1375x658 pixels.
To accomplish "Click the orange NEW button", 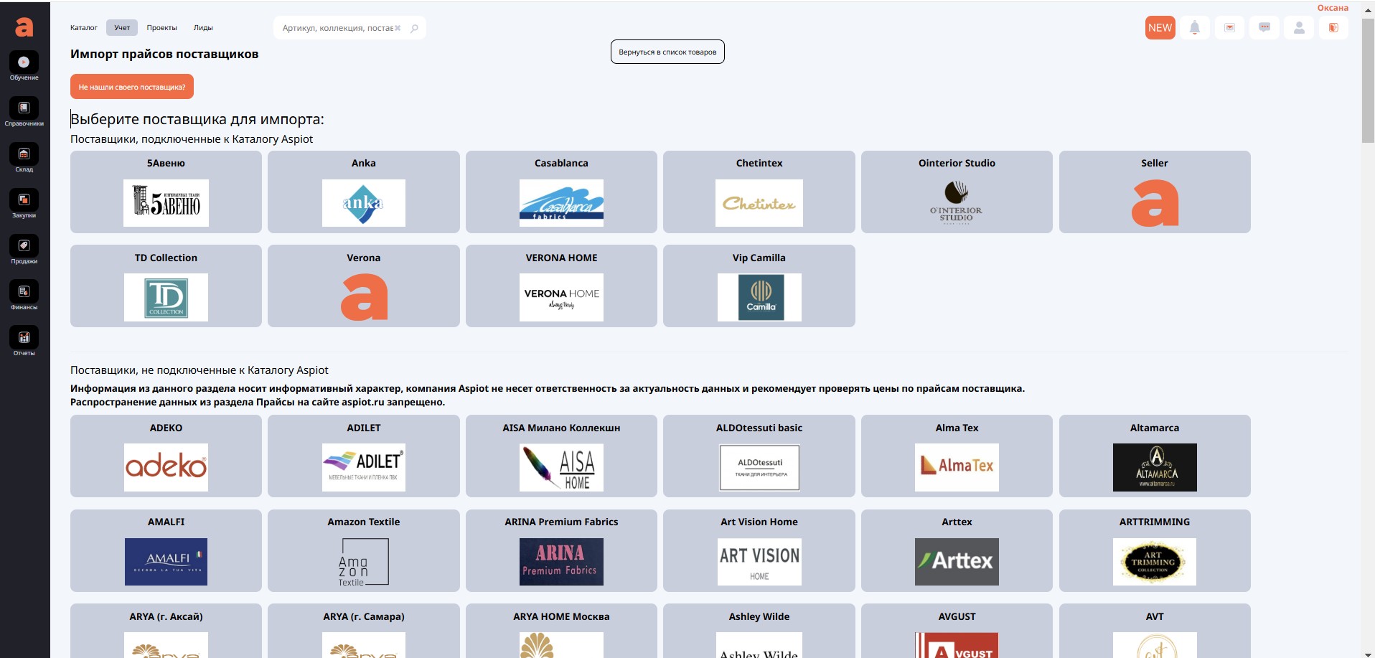I will tap(1160, 28).
